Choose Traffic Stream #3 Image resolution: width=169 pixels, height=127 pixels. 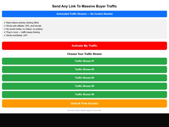pyautogui.click(x=84, y=78)
